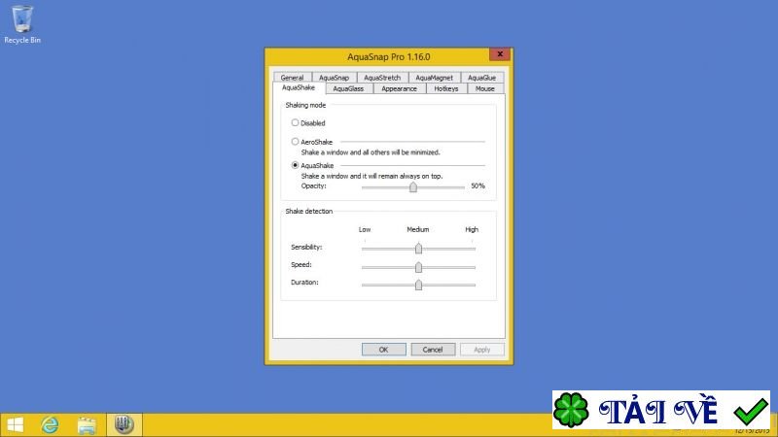Switch to the AquaSnap tab
The width and height of the screenshot is (778, 437).
[x=334, y=78]
